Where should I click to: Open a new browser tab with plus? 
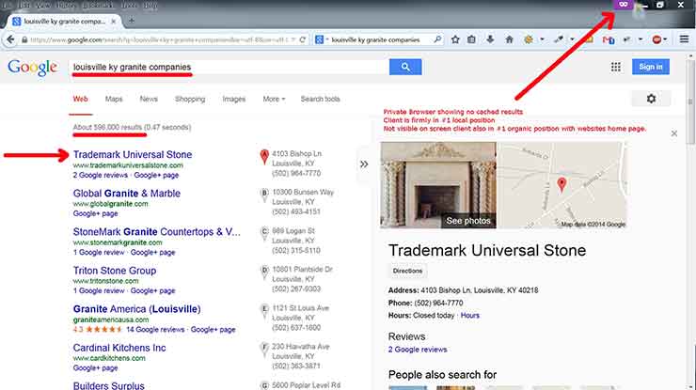132,20
